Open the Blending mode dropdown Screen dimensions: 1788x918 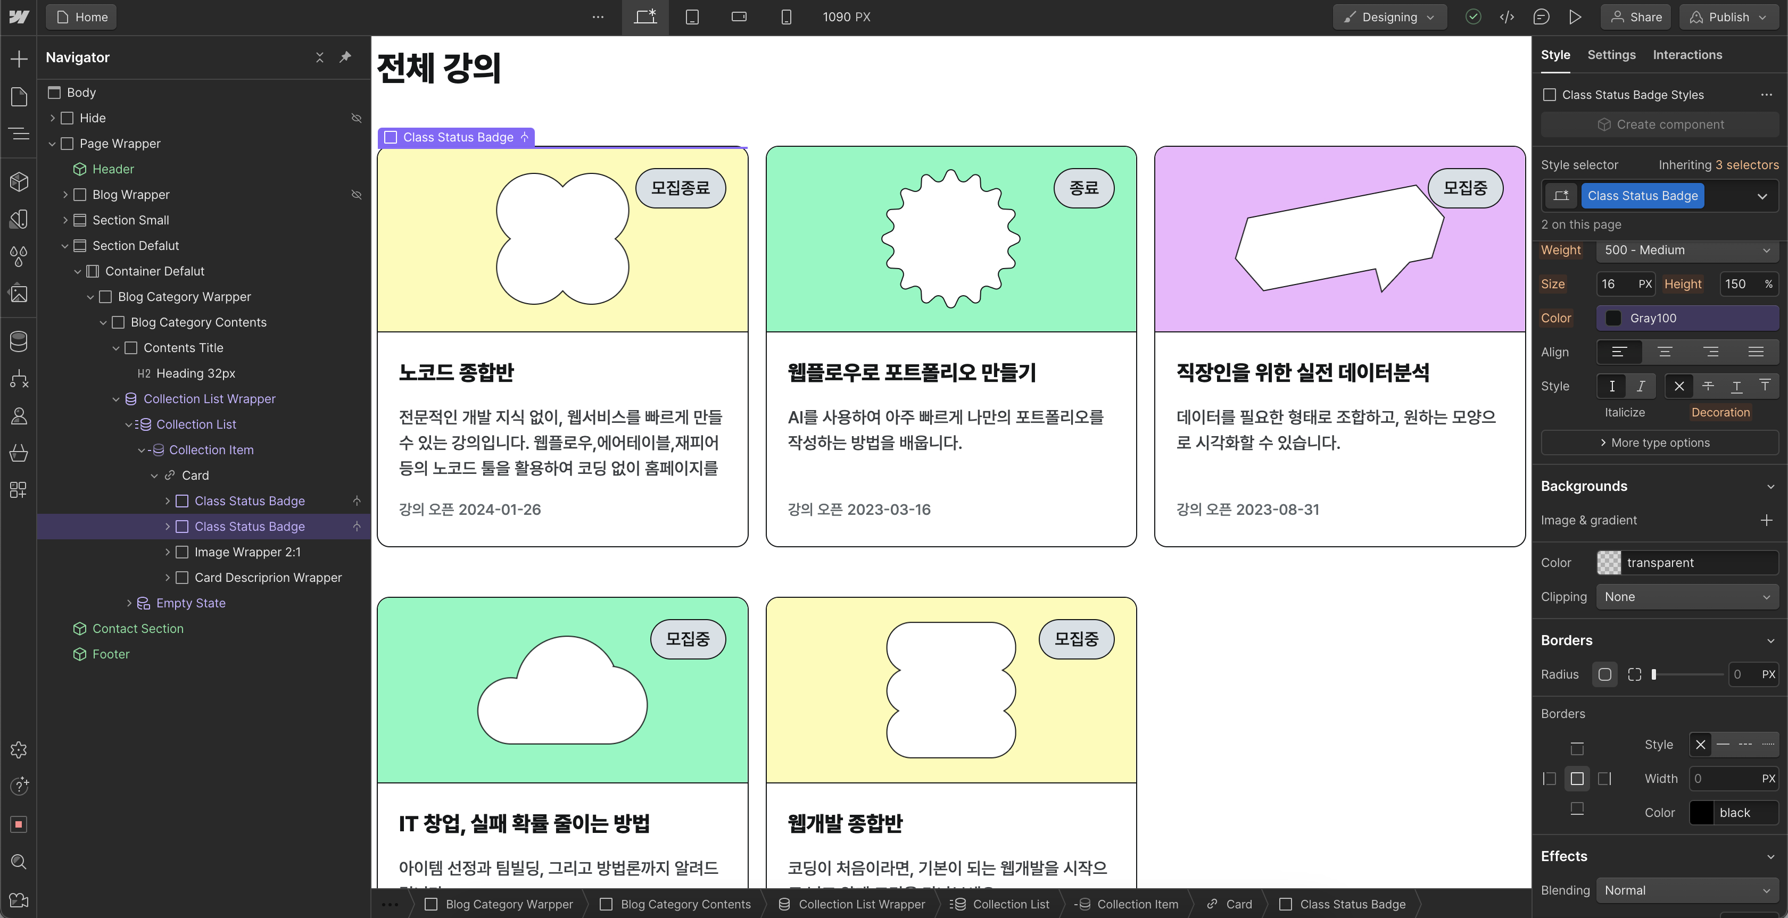click(x=1687, y=890)
